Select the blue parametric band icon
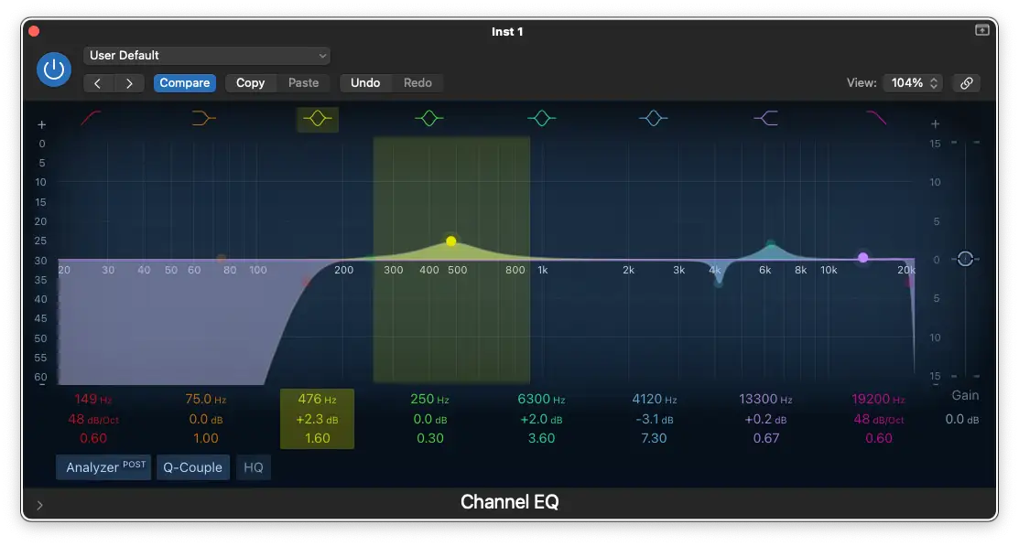1019x546 pixels. (653, 118)
